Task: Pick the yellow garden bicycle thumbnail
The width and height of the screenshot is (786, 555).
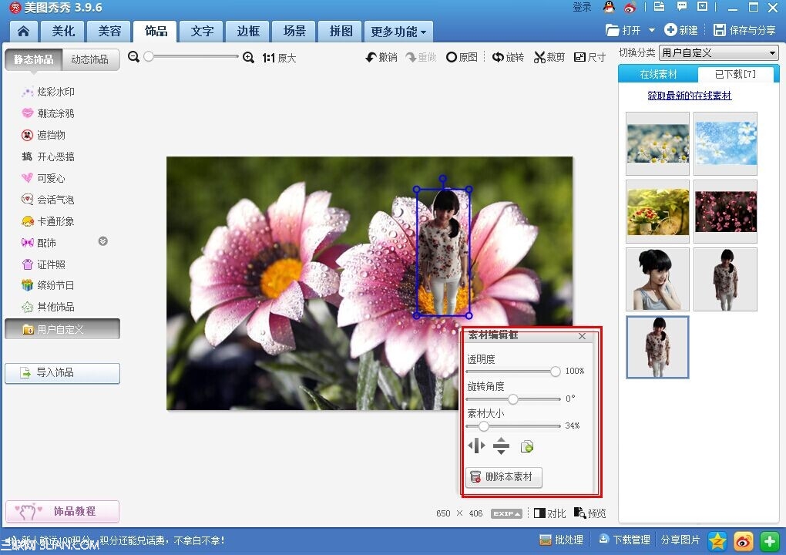Action: click(x=657, y=211)
